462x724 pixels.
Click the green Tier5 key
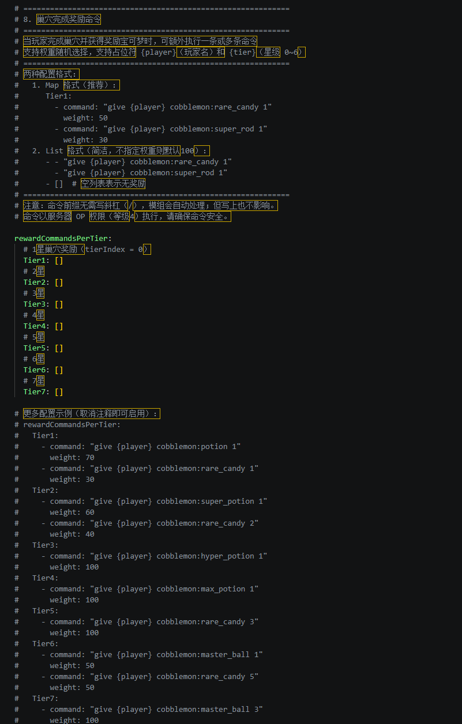pyautogui.click(x=37, y=348)
